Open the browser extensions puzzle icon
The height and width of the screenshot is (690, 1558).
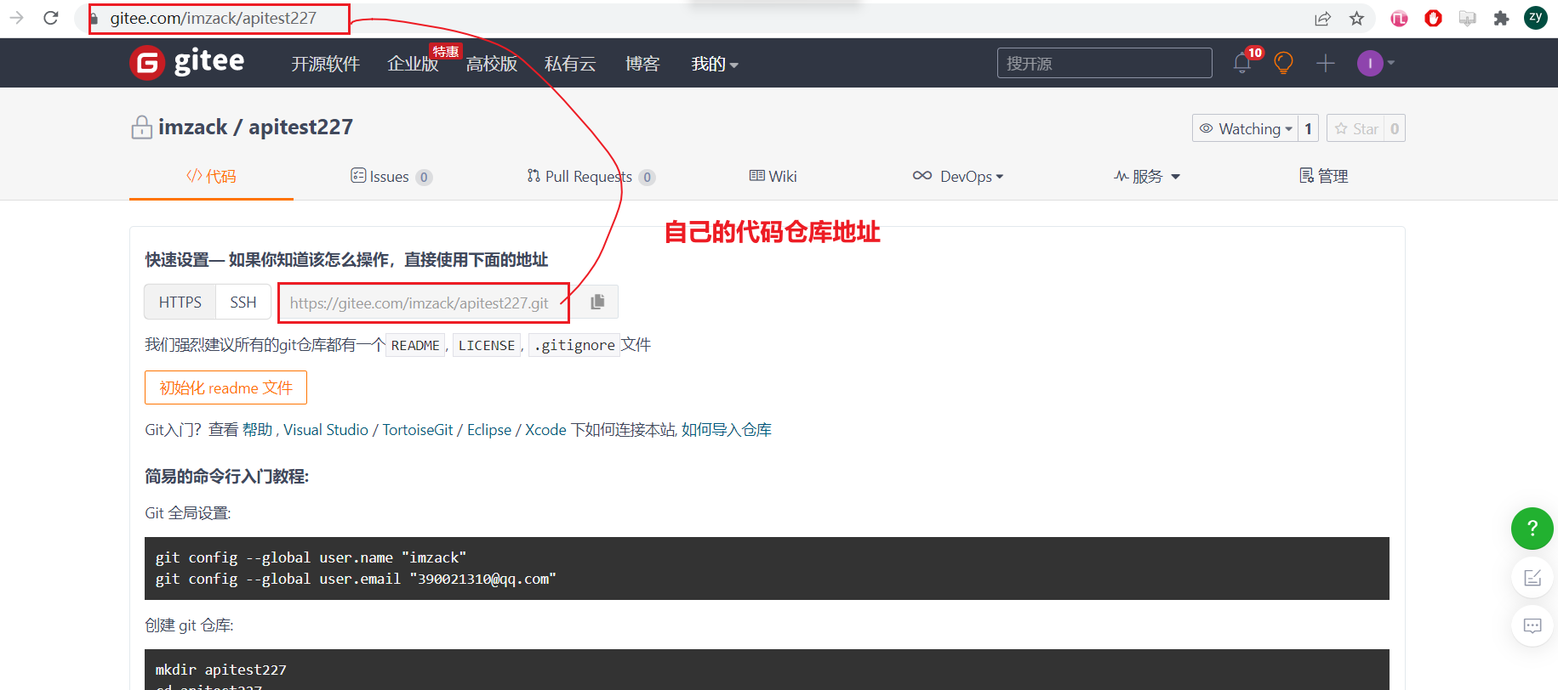[x=1501, y=18]
